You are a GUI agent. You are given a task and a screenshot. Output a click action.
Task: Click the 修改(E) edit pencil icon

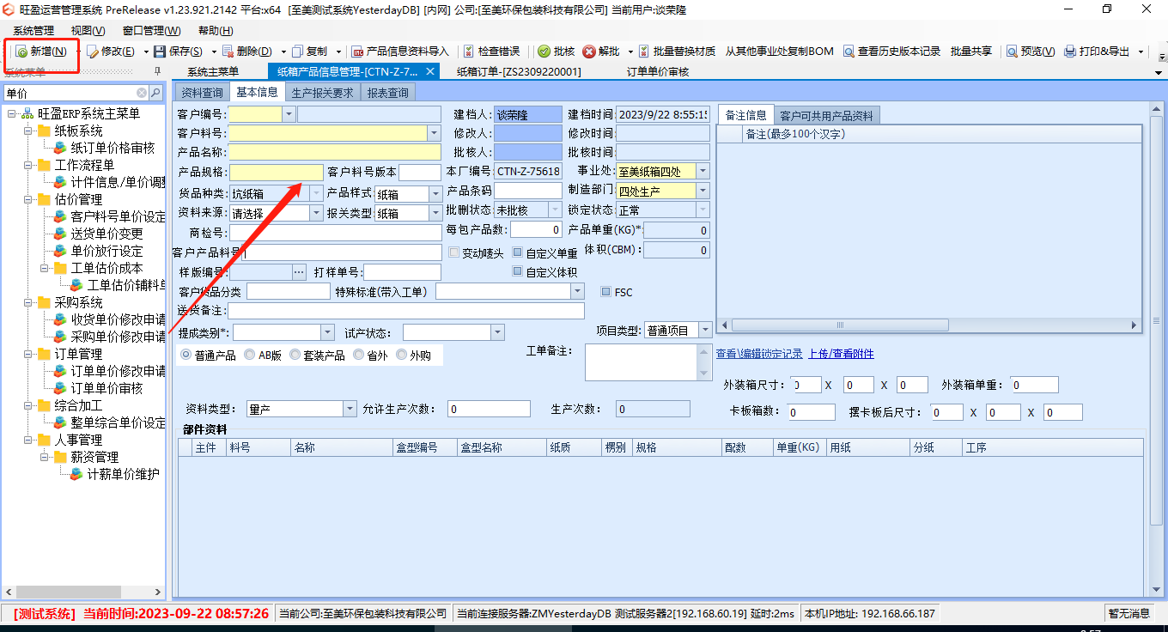click(x=92, y=52)
